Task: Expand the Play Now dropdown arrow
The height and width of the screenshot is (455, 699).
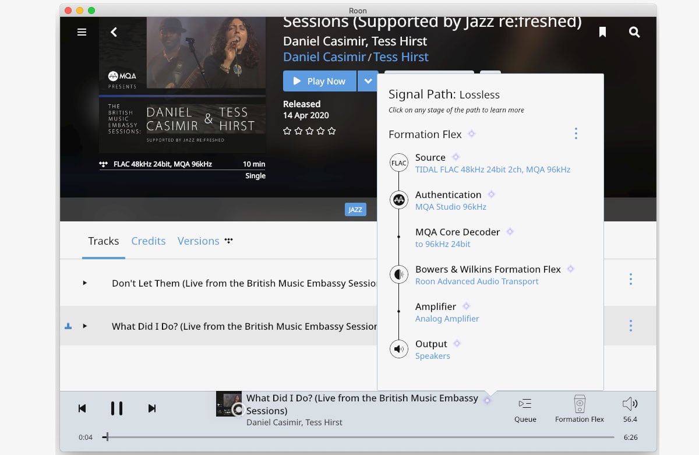Action: (x=368, y=81)
